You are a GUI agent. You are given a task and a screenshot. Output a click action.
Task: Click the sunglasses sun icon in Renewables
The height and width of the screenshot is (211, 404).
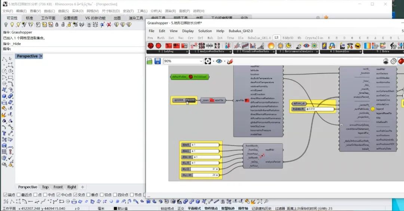click(x=358, y=46)
